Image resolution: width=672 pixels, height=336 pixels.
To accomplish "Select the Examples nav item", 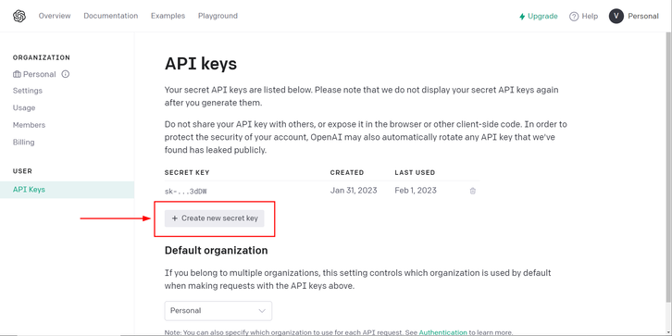I will (168, 16).
